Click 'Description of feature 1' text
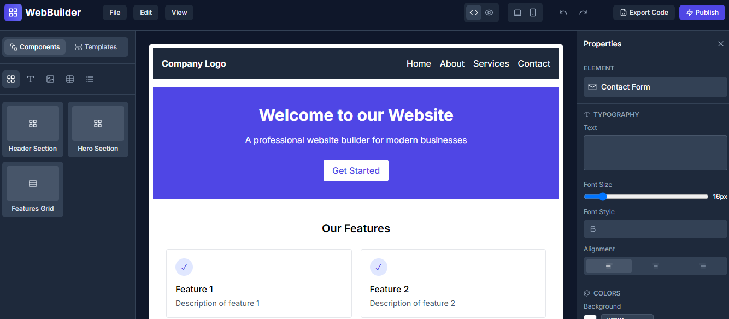This screenshot has height=319, width=729. 217,303
